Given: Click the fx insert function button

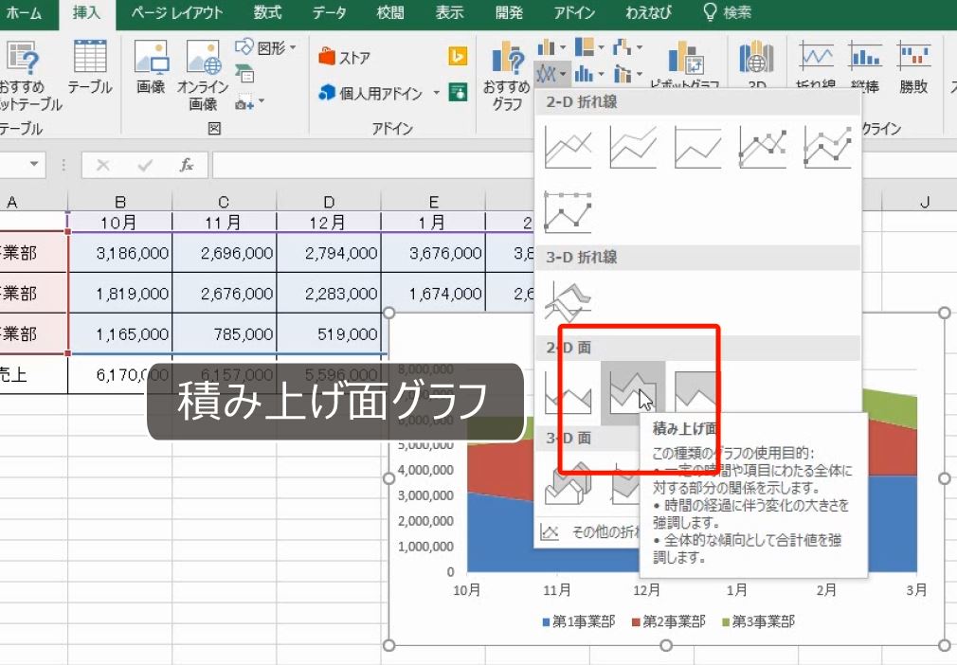Looking at the screenshot, I should click(x=186, y=165).
